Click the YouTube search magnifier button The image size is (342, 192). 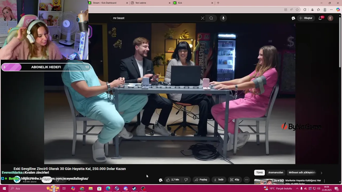click(x=211, y=18)
